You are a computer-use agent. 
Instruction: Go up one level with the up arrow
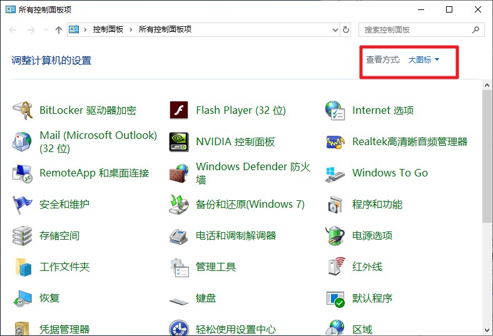click(x=59, y=30)
